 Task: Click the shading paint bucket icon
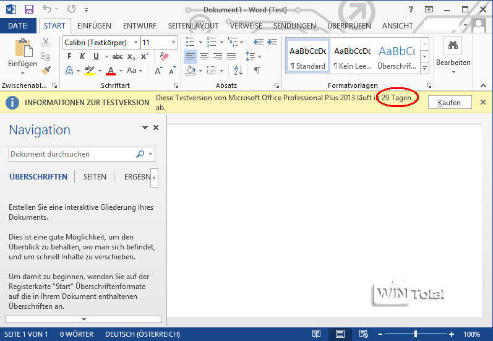pyautogui.click(x=191, y=71)
